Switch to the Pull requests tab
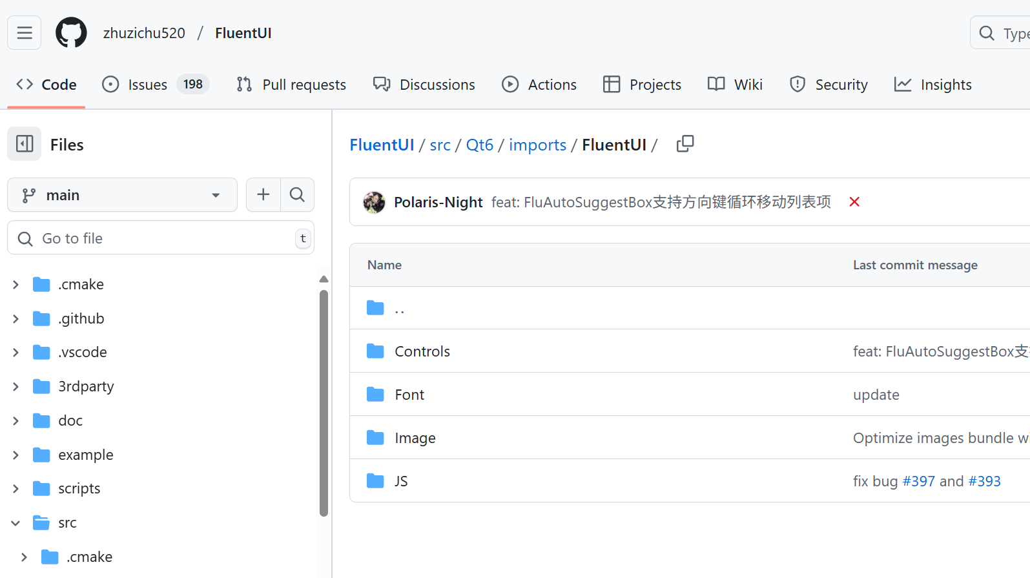Image resolution: width=1030 pixels, height=578 pixels. 291,85
